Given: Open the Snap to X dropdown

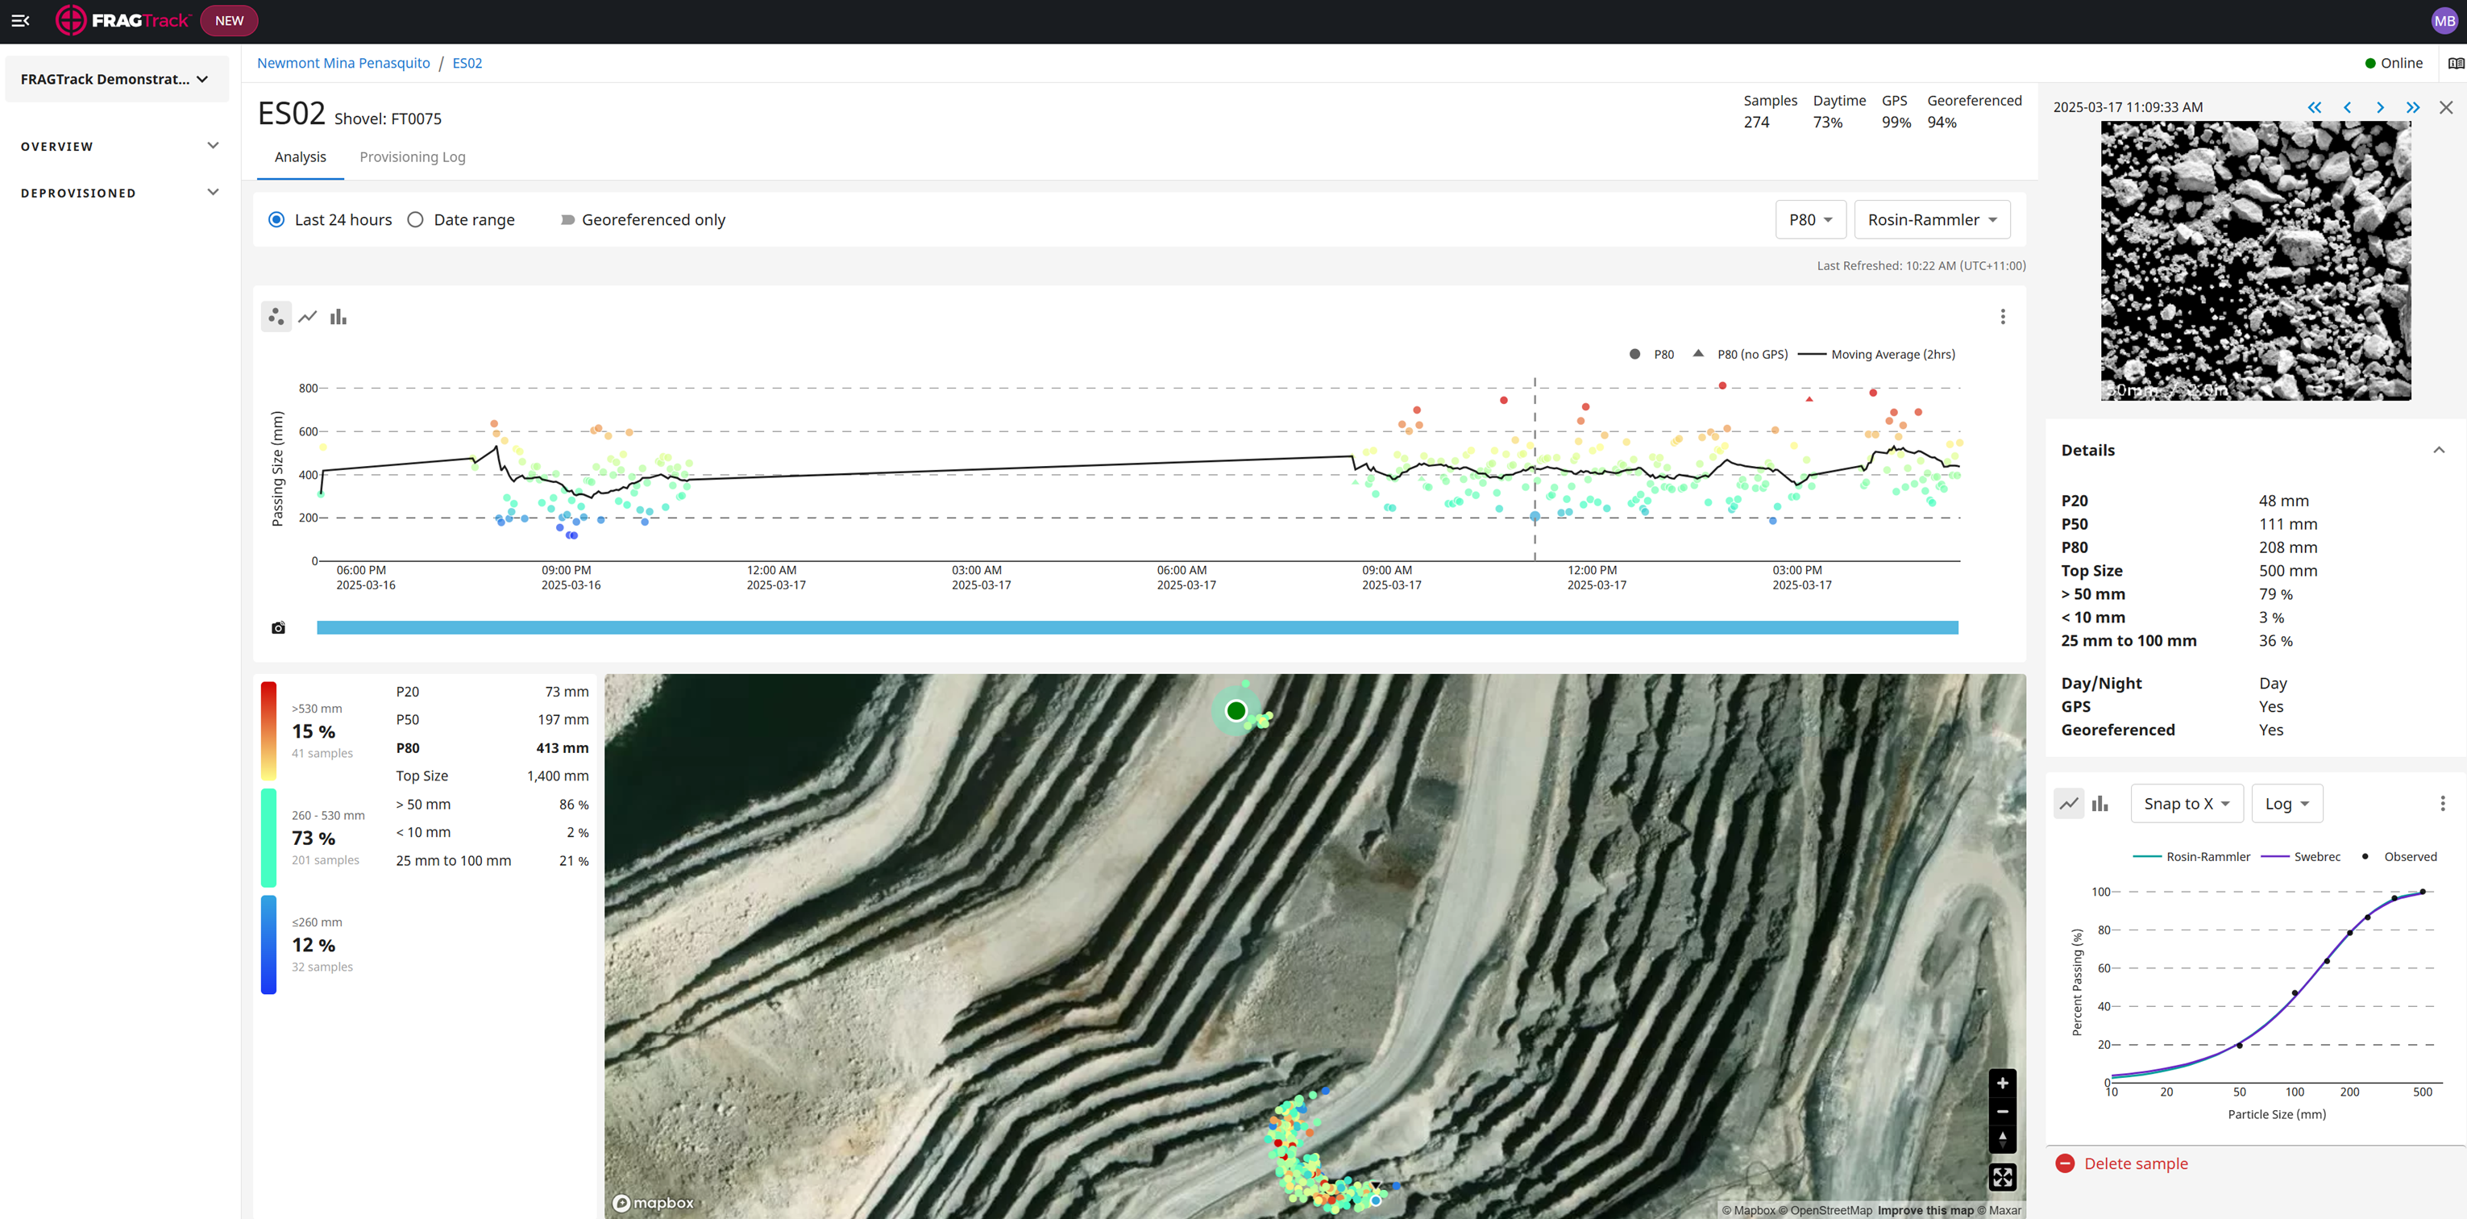Looking at the screenshot, I should pyautogui.click(x=2187, y=803).
